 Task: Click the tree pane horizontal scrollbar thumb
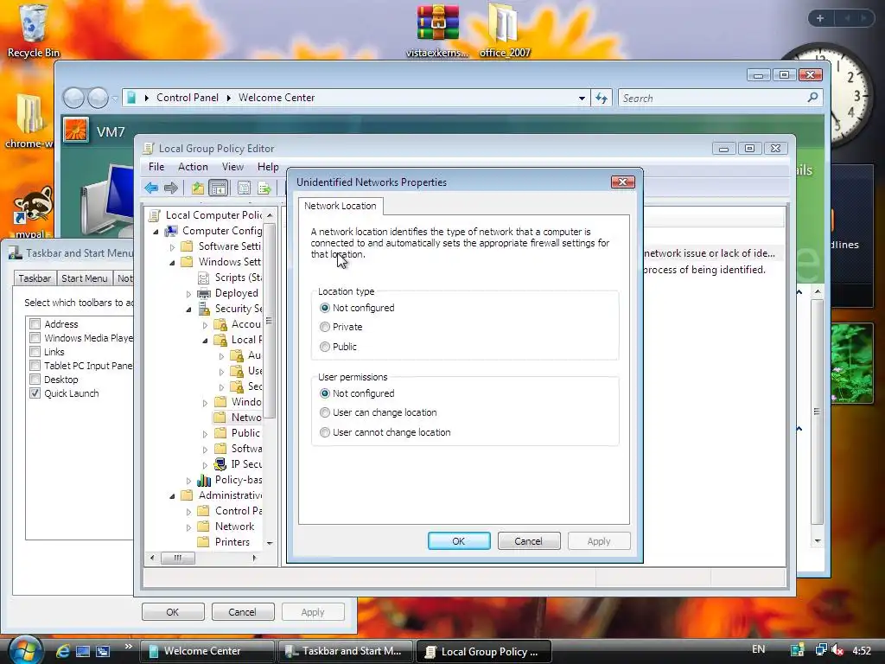point(178,558)
